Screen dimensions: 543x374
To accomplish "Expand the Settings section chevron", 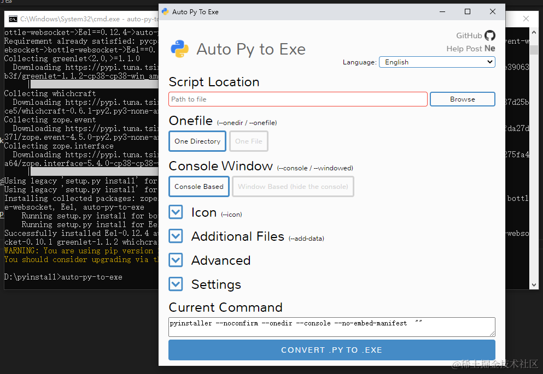I will click(176, 284).
